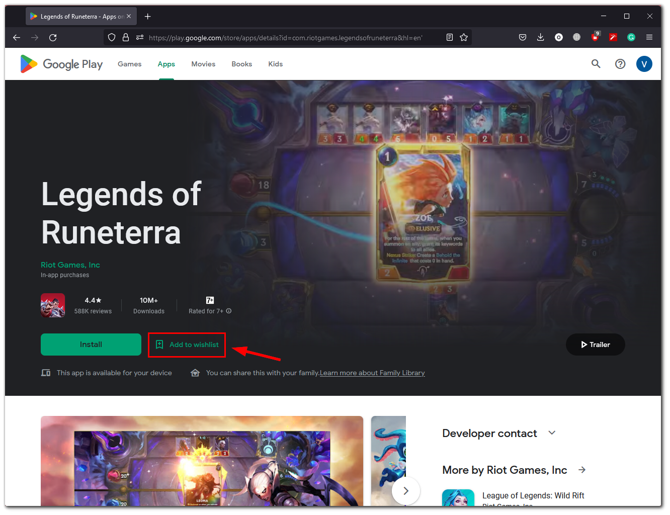Bookmark this page with the star icon
The height and width of the screenshot is (515, 670).
tap(464, 37)
